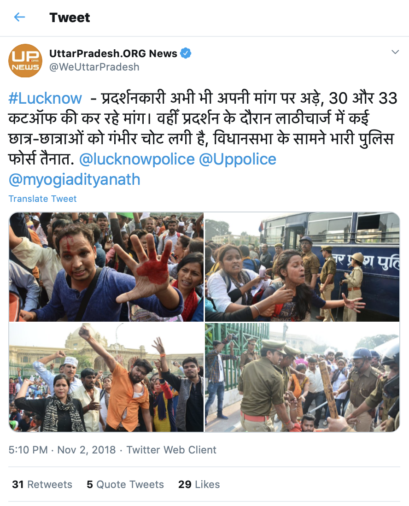
Task: Go back using the left arrow icon
Action: [20, 17]
